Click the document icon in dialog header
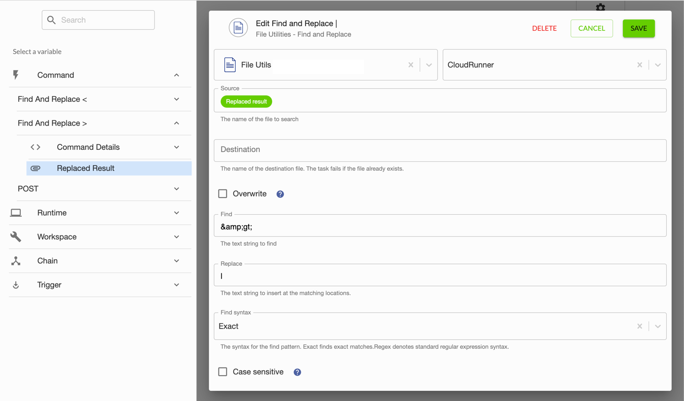The width and height of the screenshot is (684, 401). click(x=238, y=28)
